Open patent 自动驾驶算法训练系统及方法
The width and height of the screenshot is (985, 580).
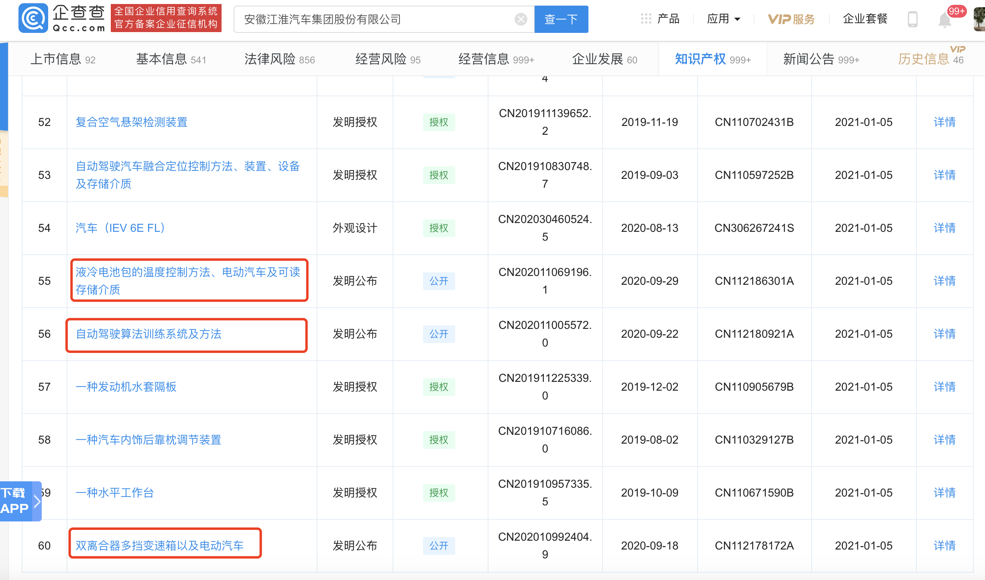tap(149, 334)
